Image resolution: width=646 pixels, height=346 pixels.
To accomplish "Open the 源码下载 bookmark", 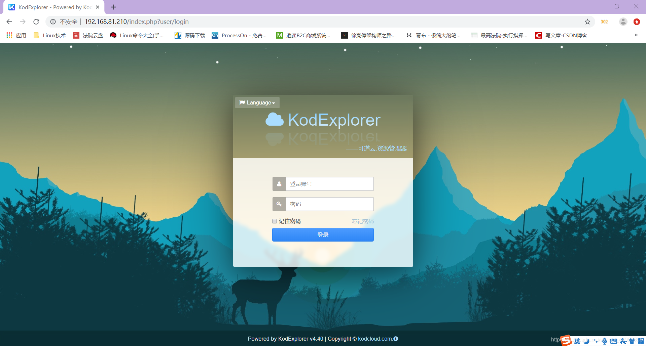I will (190, 35).
